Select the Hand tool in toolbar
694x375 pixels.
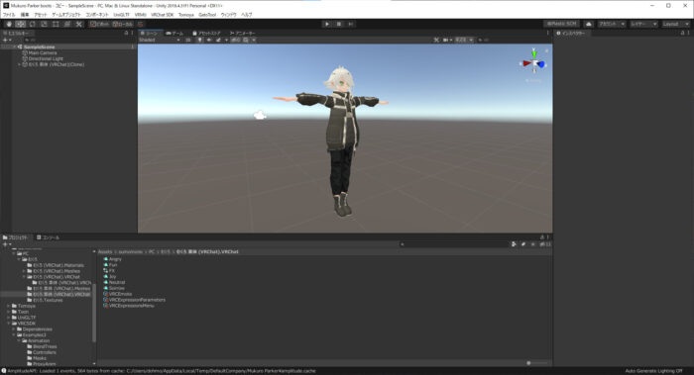tap(9, 24)
